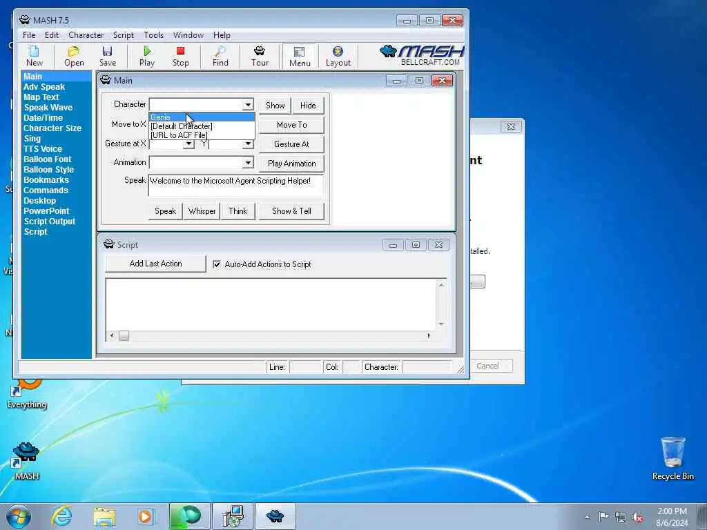The height and width of the screenshot is (530, 707).
Task: Show hidden tray icons arrow
Action: tap(587, 517)
